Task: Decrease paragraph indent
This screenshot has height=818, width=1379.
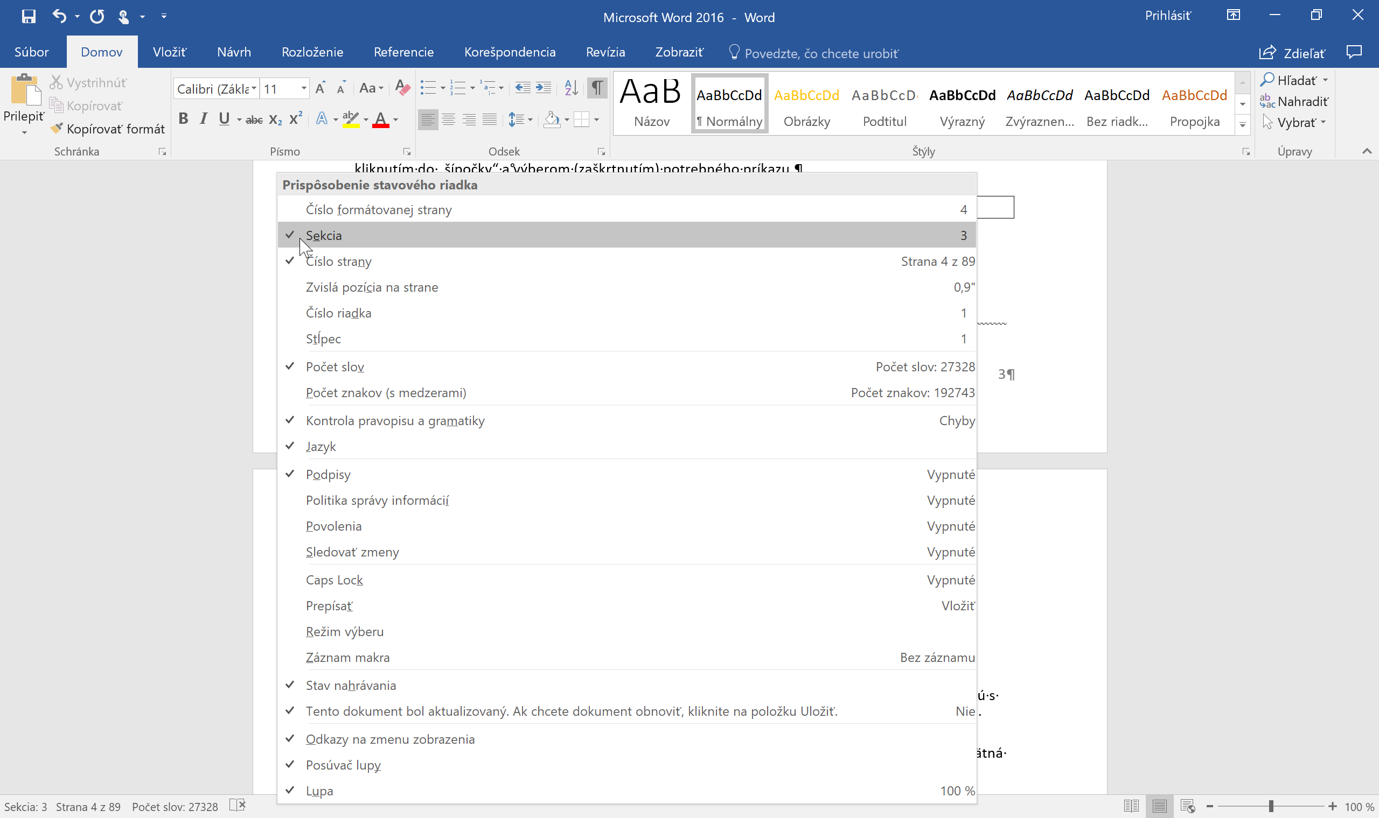Action: pos(523,88)
